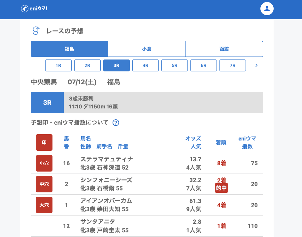This screenshot has width=302, height=237.
Task: Click the 中穴 mark badge
Action: pyautogui.click(x=44, y=184)
